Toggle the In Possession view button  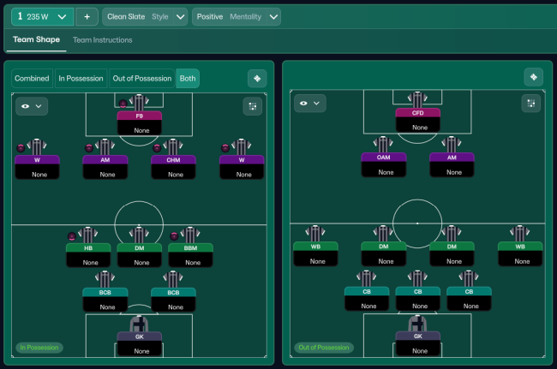click(81, 79)
